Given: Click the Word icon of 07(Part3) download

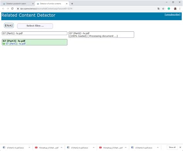Looking at the screenshot, I should pos(132,148).
